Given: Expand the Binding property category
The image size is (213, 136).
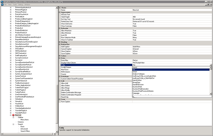Looking at the screenshot, I should [x=60, y=42].
